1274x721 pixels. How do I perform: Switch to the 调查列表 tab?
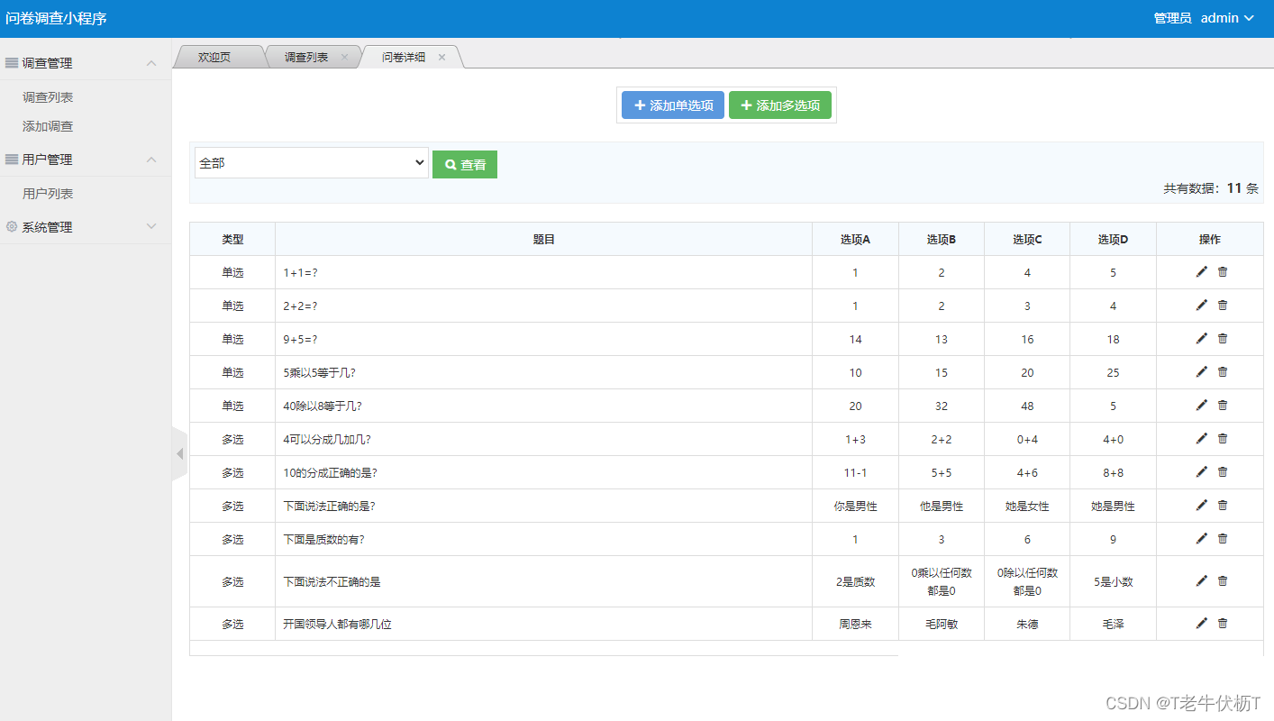tap(306, 57)
